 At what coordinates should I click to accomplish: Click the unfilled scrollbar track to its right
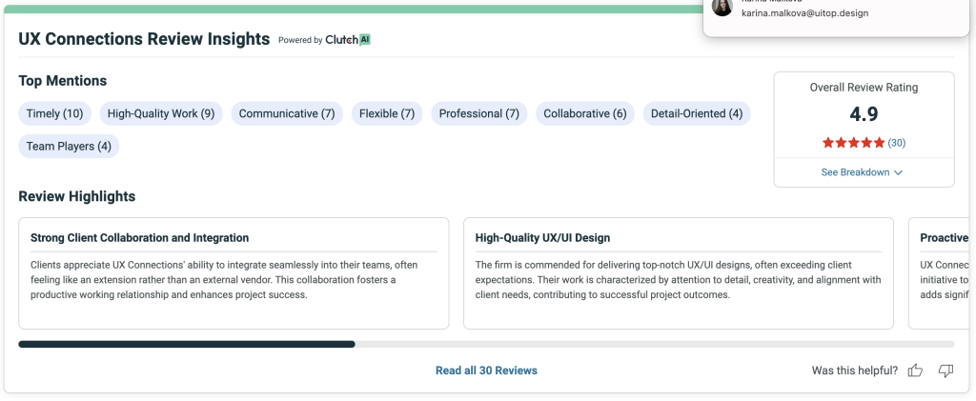(x=655, y=344)
